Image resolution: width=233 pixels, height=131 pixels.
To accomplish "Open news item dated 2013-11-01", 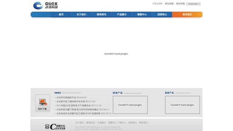I will (x=76, y=102).
